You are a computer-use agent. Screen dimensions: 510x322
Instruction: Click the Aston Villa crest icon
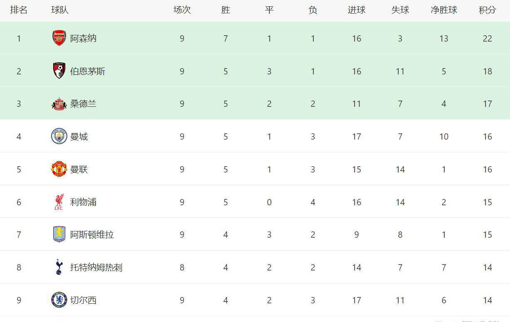[x=59, y=234]
